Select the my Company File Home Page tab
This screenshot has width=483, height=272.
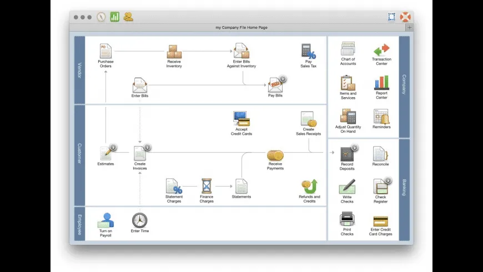[x=241, y=27]
